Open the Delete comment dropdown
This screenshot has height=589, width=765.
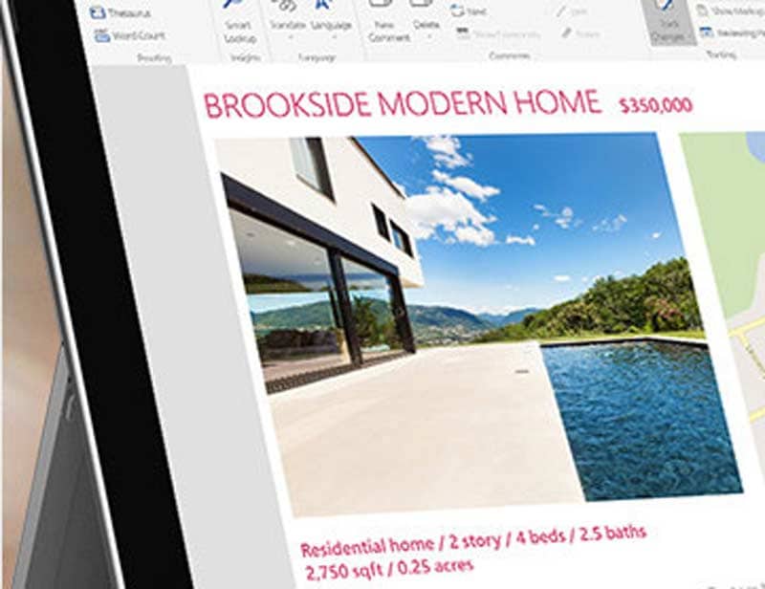point(426,20)
